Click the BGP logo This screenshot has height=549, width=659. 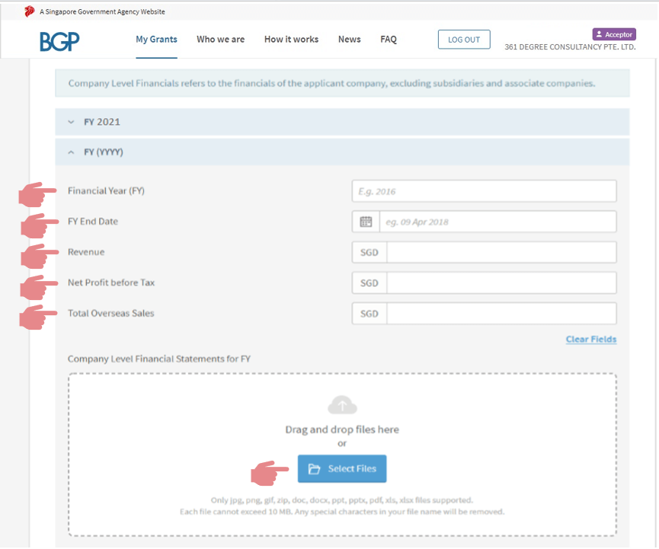pos(59,41)
